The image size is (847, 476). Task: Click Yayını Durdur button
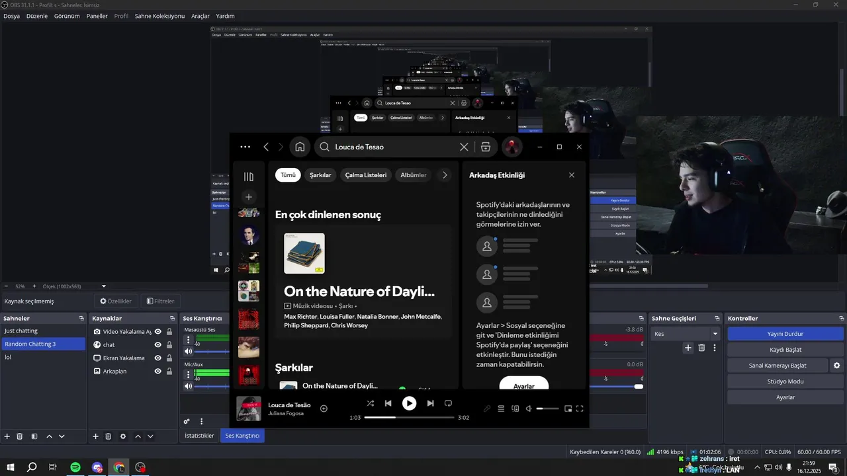pos(785,334)
